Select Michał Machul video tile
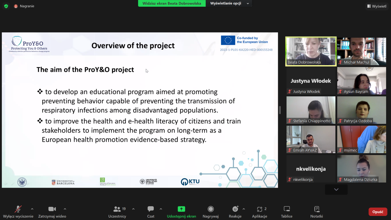Image resolution: width=391 pixels, height=220 pixels. click(x=362, y=51)
